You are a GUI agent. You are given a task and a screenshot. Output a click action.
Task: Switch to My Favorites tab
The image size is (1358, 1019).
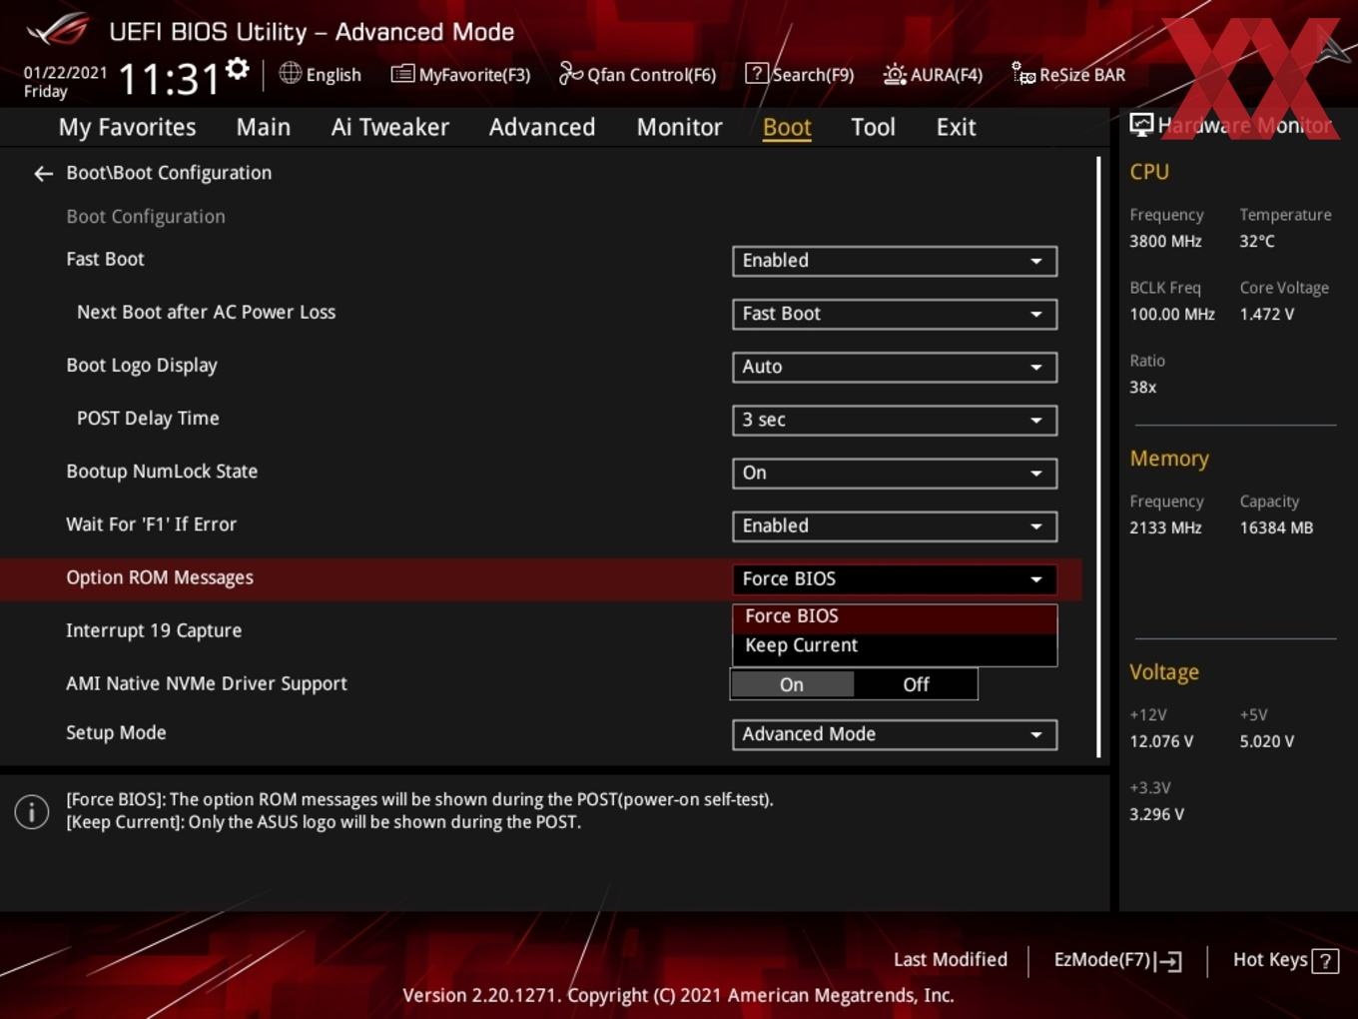127,127
